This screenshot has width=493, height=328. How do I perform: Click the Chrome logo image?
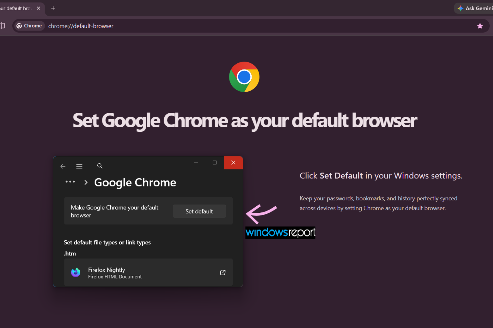[244, 77]
